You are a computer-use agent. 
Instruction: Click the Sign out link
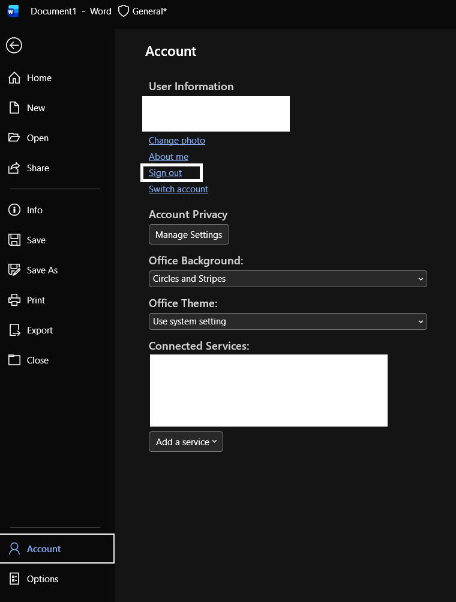(165, 173)
